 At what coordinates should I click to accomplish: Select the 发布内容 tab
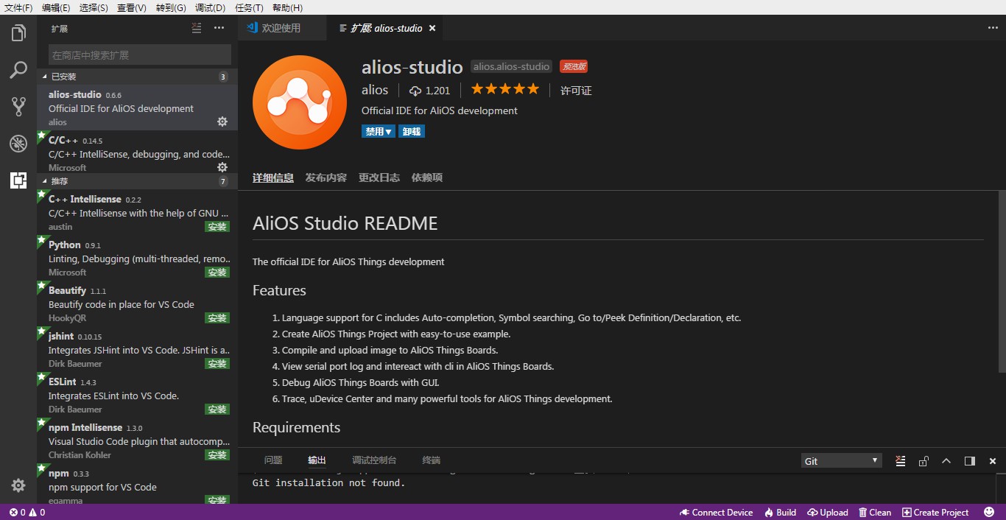pyautogui.click(x=326, y=178)
